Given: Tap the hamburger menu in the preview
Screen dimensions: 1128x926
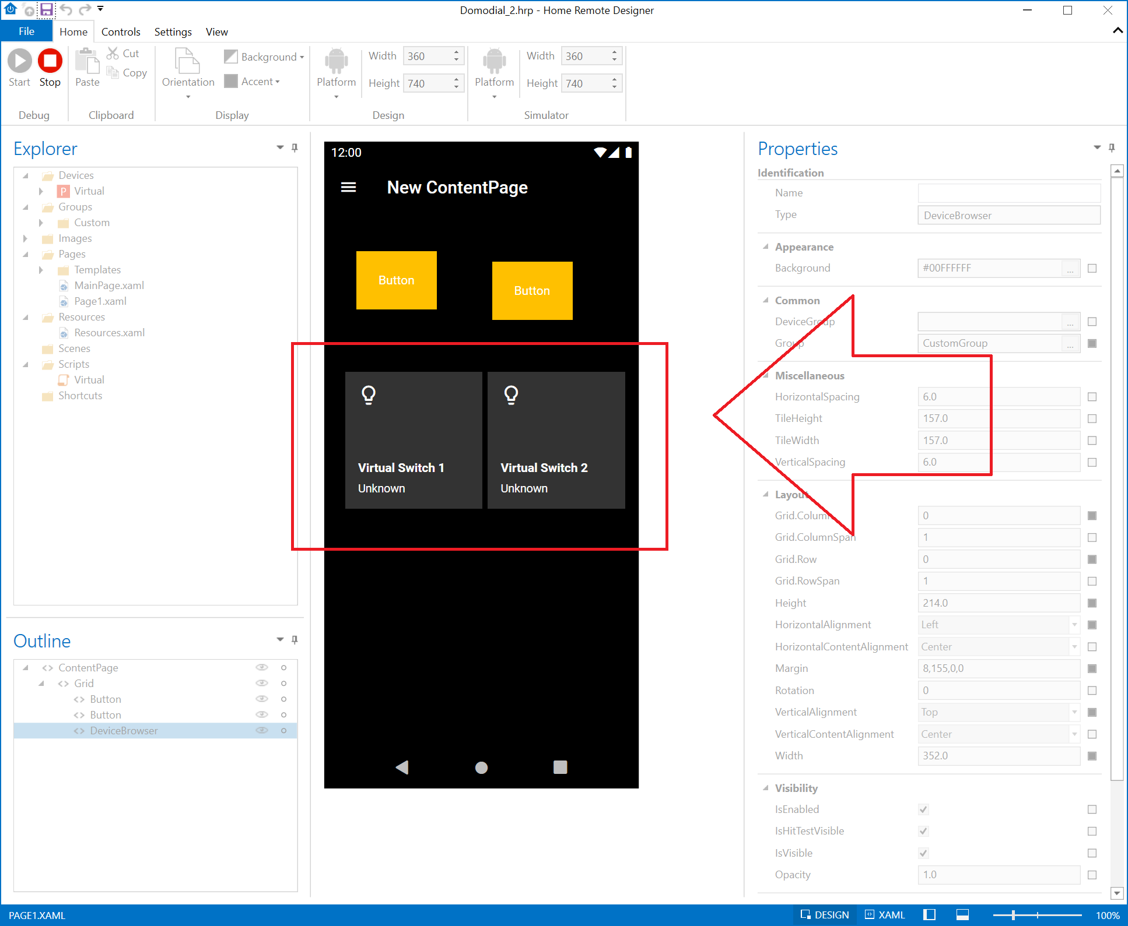Looking at the screenshot, I should 348,187.
